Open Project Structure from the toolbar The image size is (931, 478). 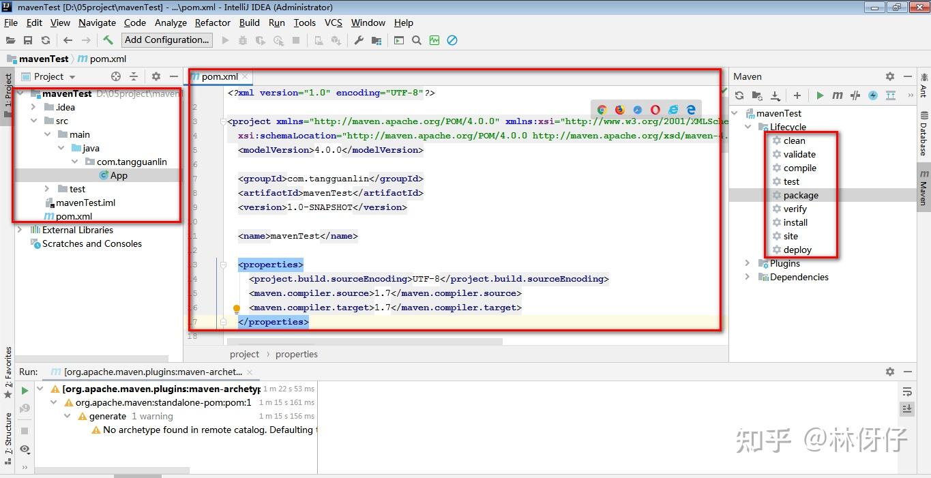pyautogui.click(x=376, y=40)
